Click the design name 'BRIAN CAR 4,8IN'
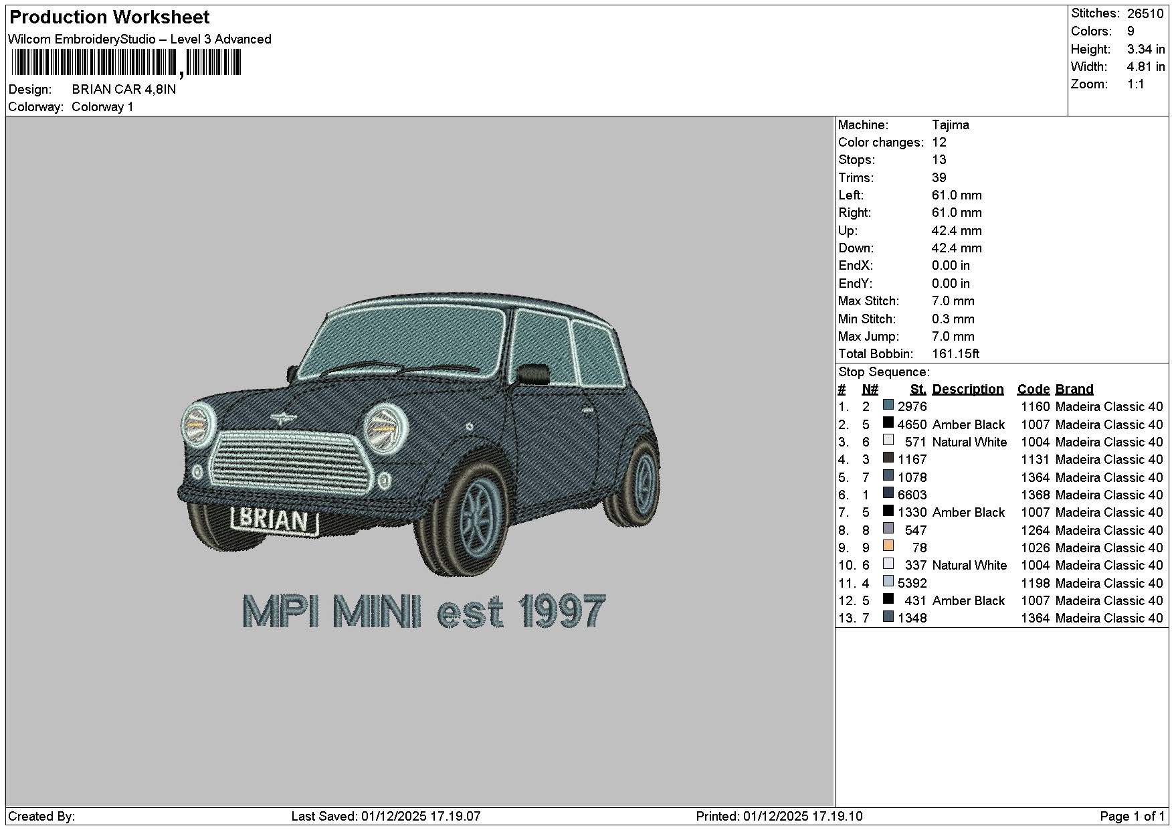This screenshot has height=830, width=1174. coord(124,89)
